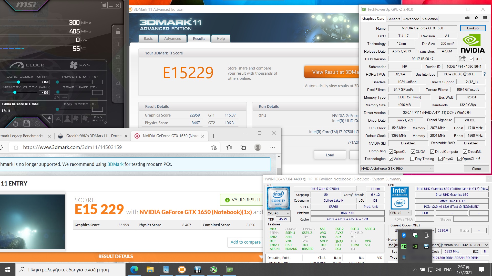Open the CPU #0 dropdown in HWiNFO
The height and width of the screenshot is (276, 492).
click(x=279, y=213)
